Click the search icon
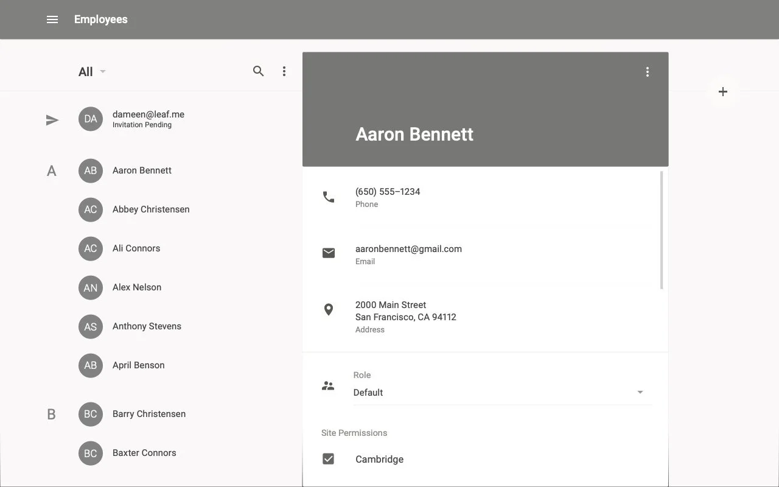The height and width of the screenshot is (487, 779). coord(258,71)
